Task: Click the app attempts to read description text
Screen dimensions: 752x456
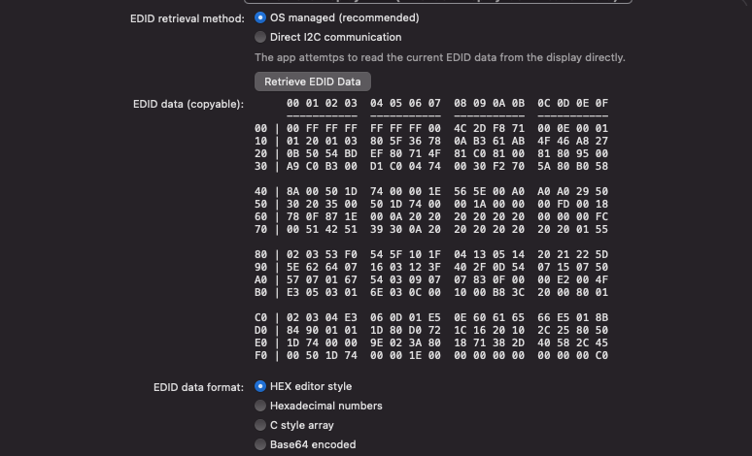Action: pos(439,57)
